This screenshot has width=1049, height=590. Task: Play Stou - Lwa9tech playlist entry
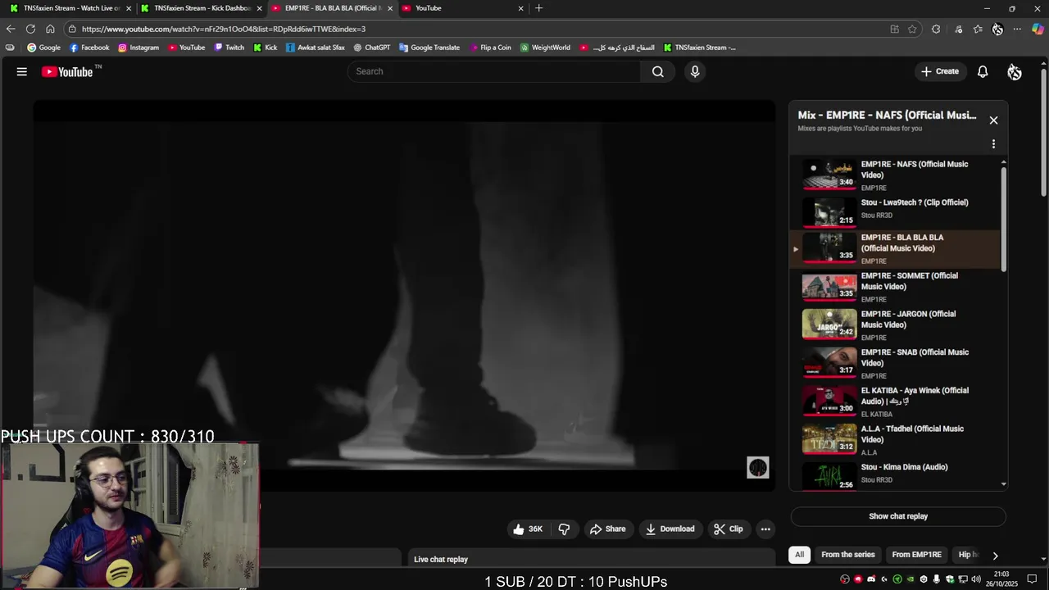895,212
